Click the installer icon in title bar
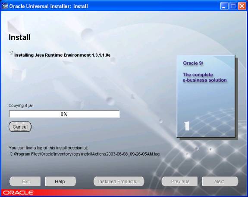This screenshot has height=197, width=248. tap(5, 6)
